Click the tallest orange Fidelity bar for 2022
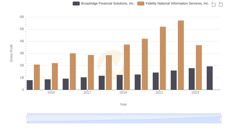 [181, 55]
